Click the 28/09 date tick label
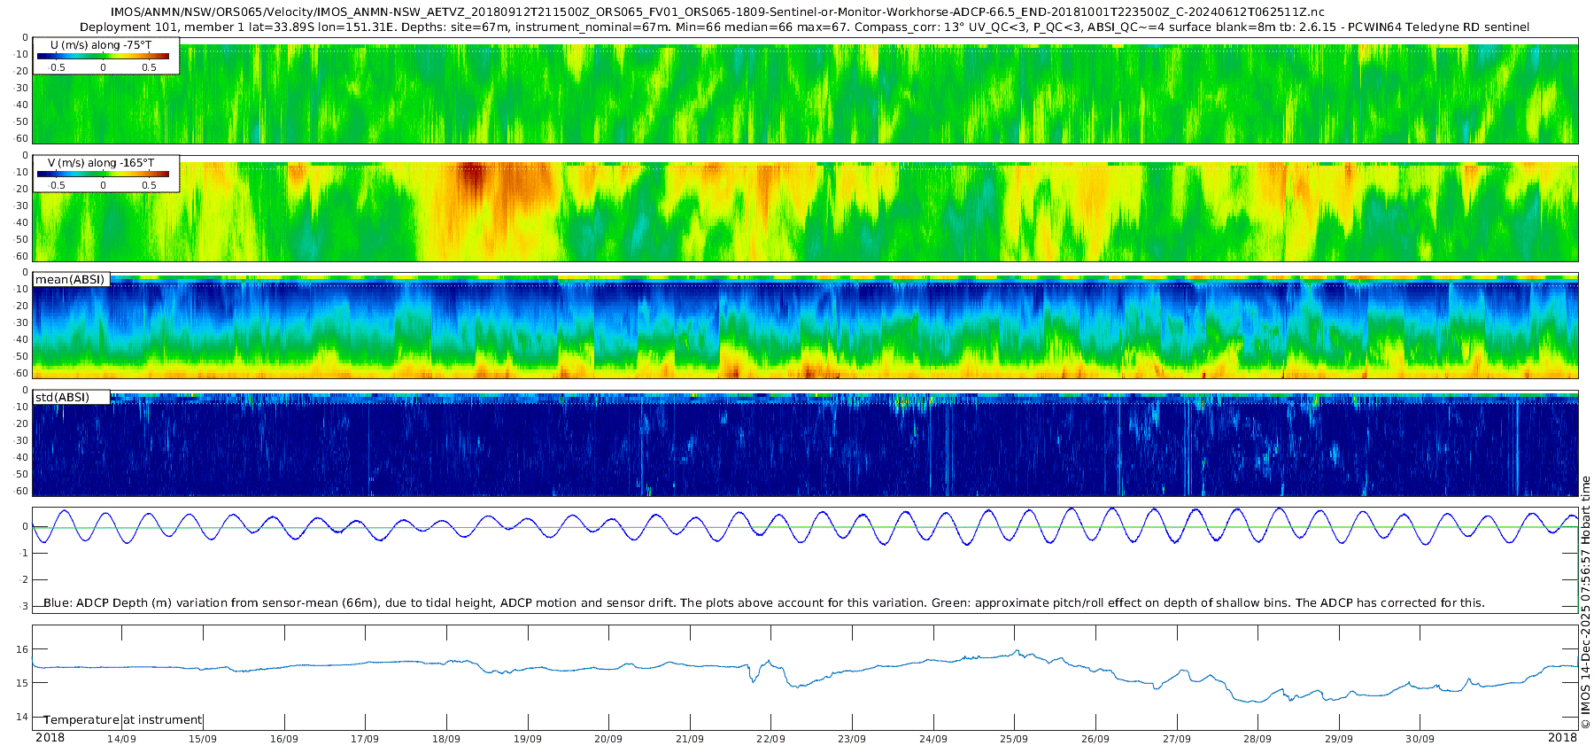This screenshot has height=753, width=1594. (x=1257, y=739)
